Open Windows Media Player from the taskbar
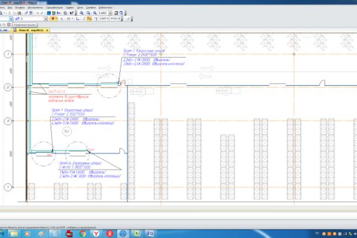This screenshot has height=238, width=357. click(x=27, y=233)
